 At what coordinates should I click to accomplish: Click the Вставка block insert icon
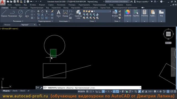point(115,13)
